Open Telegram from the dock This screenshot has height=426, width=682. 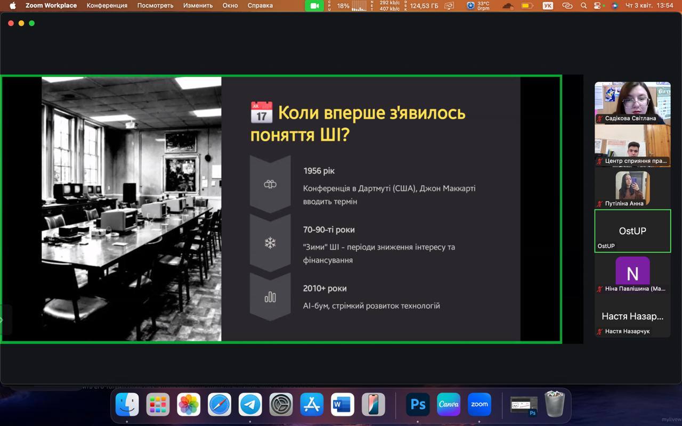point(250,405)
